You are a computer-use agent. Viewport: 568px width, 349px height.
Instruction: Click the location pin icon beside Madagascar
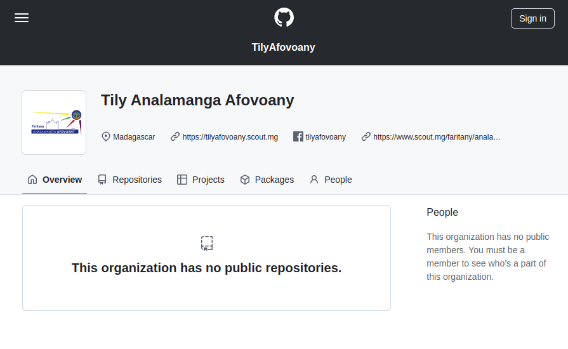[x=106, y=136]
